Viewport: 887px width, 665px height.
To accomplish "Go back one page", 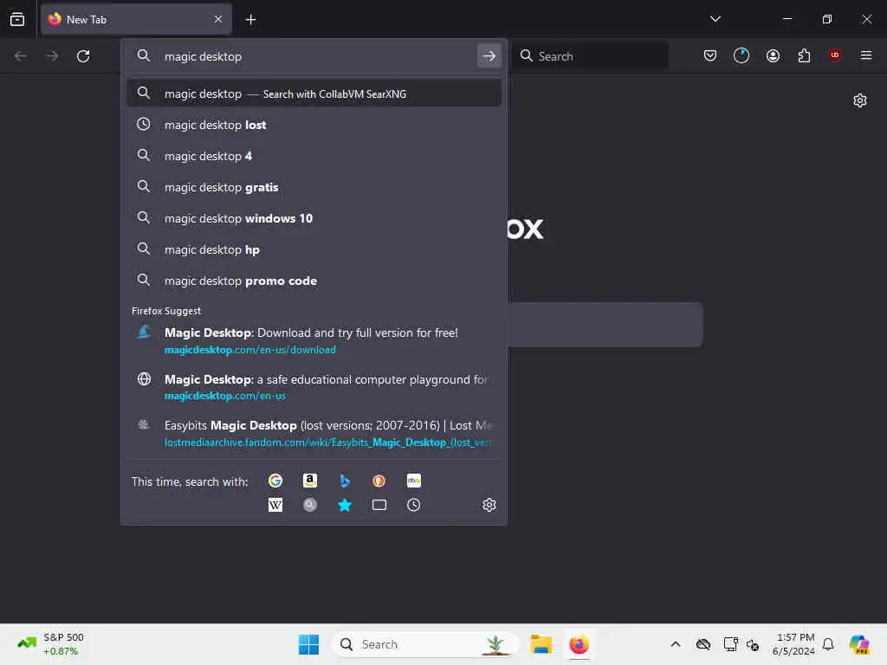I will (x=21, y=56).
